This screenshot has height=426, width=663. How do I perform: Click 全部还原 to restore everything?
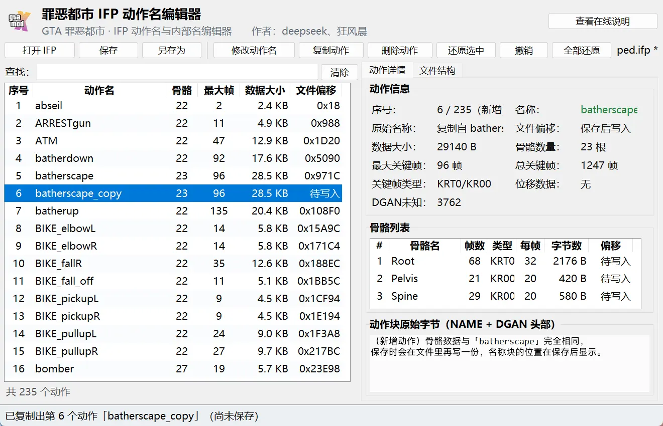point(582,50)
